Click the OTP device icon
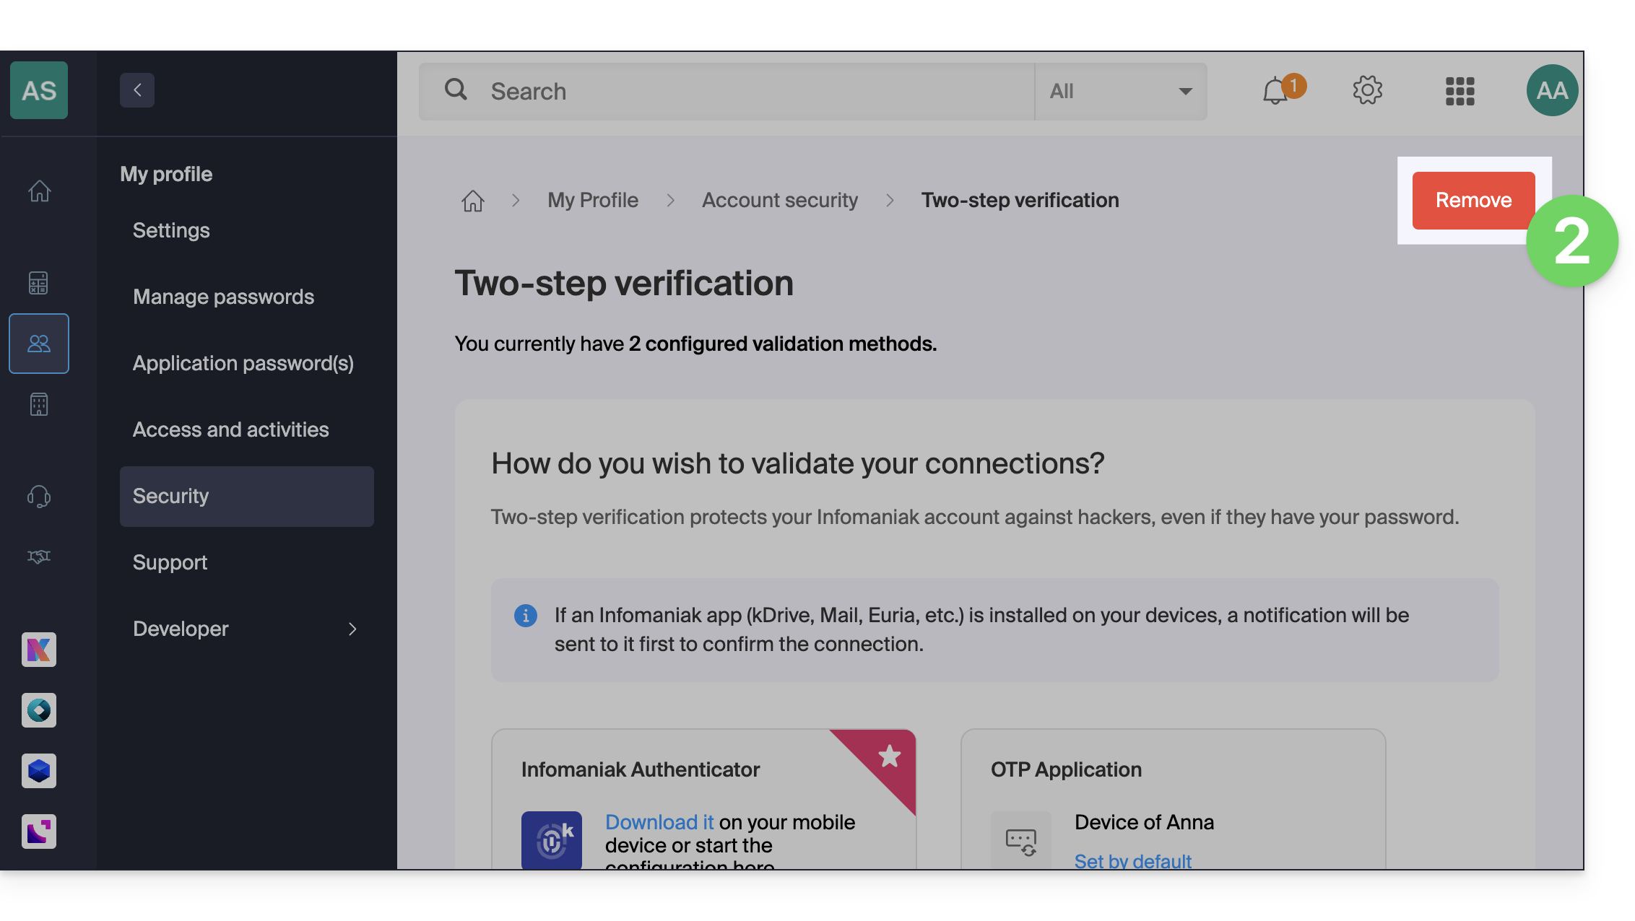Screen dimensions: 1635x921 pos(1021,840)
